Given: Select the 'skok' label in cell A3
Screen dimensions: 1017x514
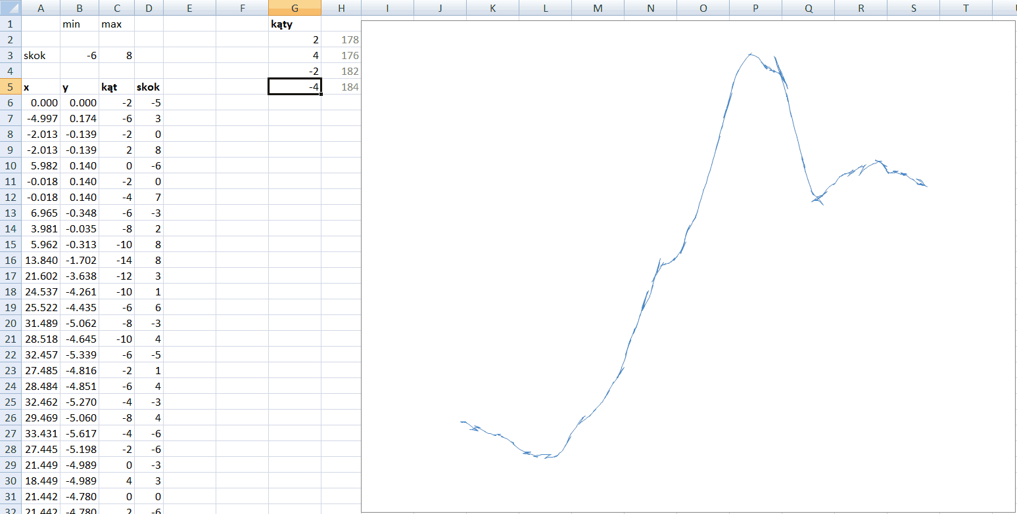Looking at the screenshot, I should pos(41,56).
